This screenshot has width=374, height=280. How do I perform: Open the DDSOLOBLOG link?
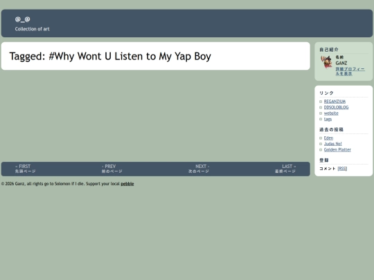[x=336, y=107]
